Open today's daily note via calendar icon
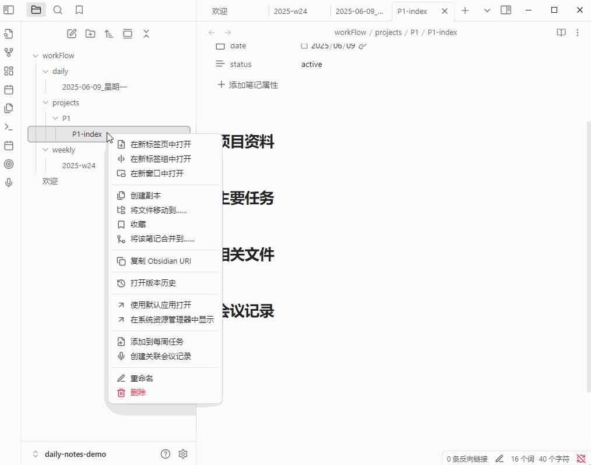The width and height of the screenshot is (591, 465). (x=9, y=90)
